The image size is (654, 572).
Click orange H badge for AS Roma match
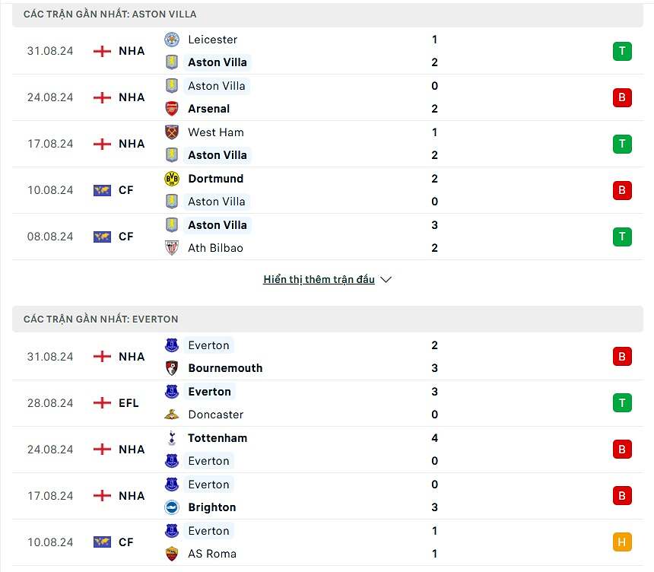point(622,542)
